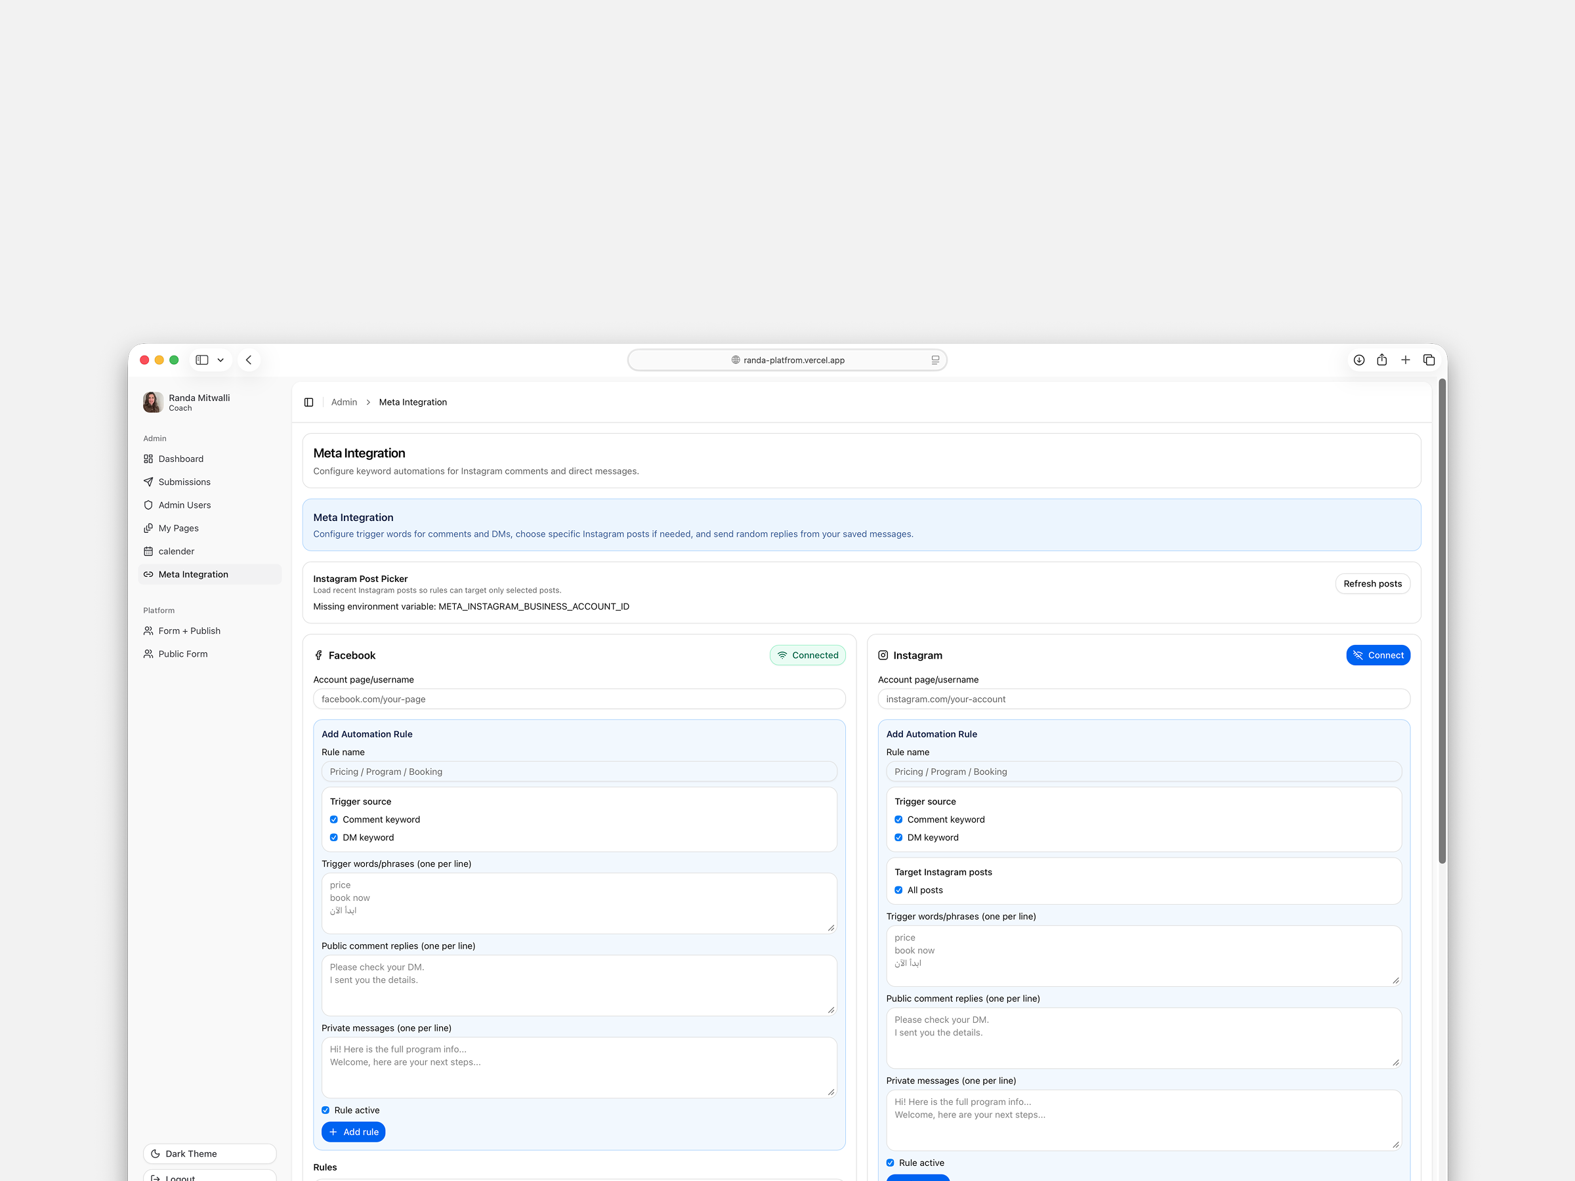Focus Facebook Account page/username field

coord(579,699)
